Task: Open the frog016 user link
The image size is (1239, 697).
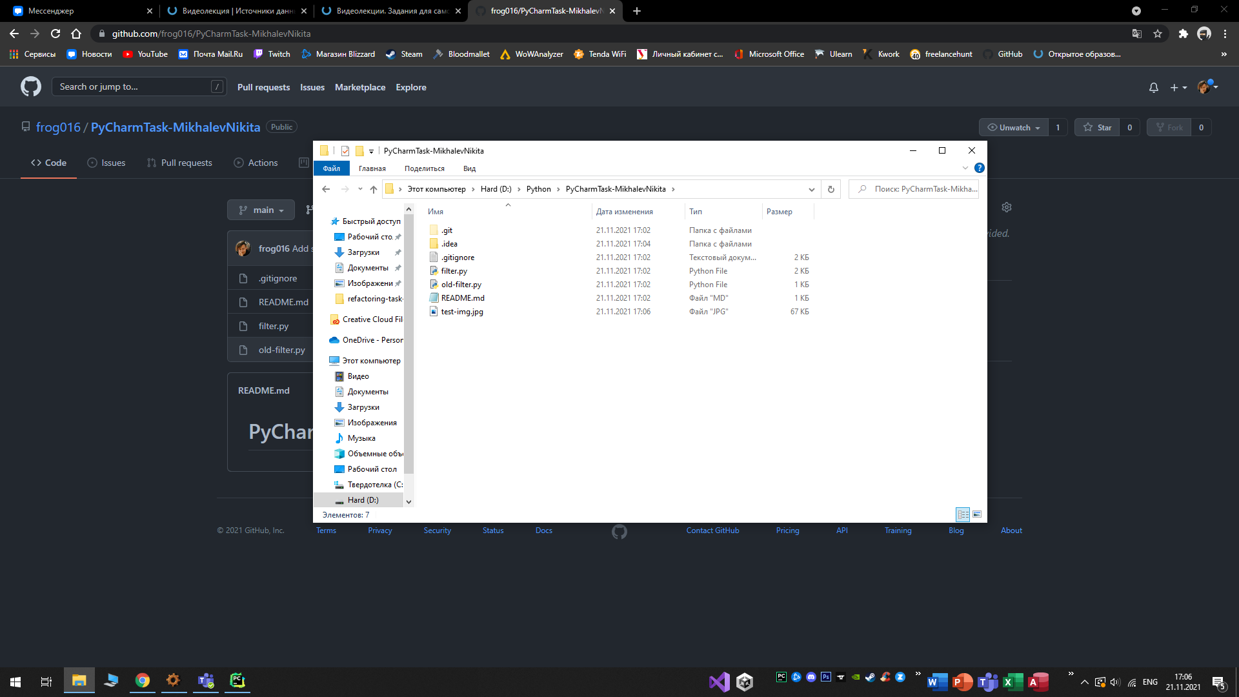Action: coord(58,127)
